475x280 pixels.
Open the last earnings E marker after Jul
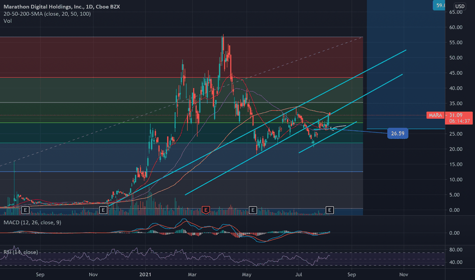coord(330,210)
